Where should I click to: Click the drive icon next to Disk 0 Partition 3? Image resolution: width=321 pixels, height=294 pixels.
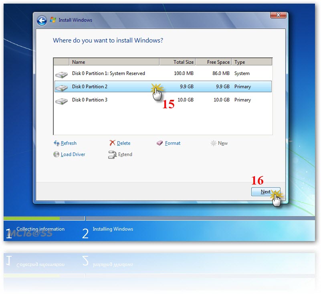point(61,101)
